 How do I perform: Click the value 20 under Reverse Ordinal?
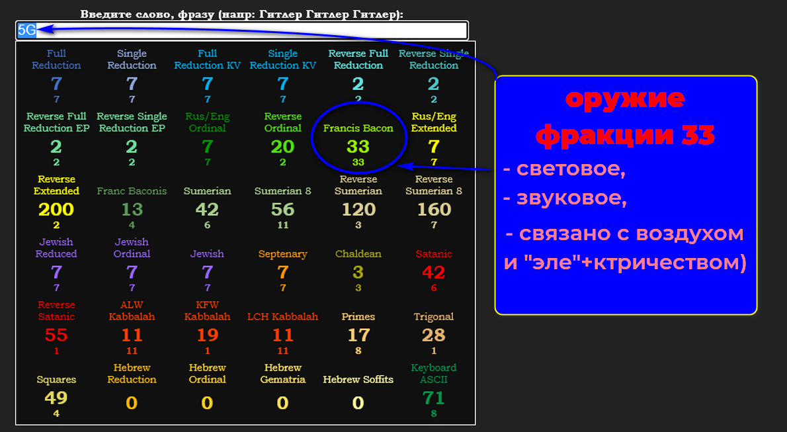pos(282,146)
